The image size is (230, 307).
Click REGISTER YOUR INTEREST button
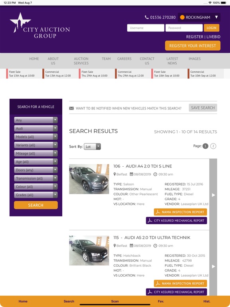coord(192,46)
